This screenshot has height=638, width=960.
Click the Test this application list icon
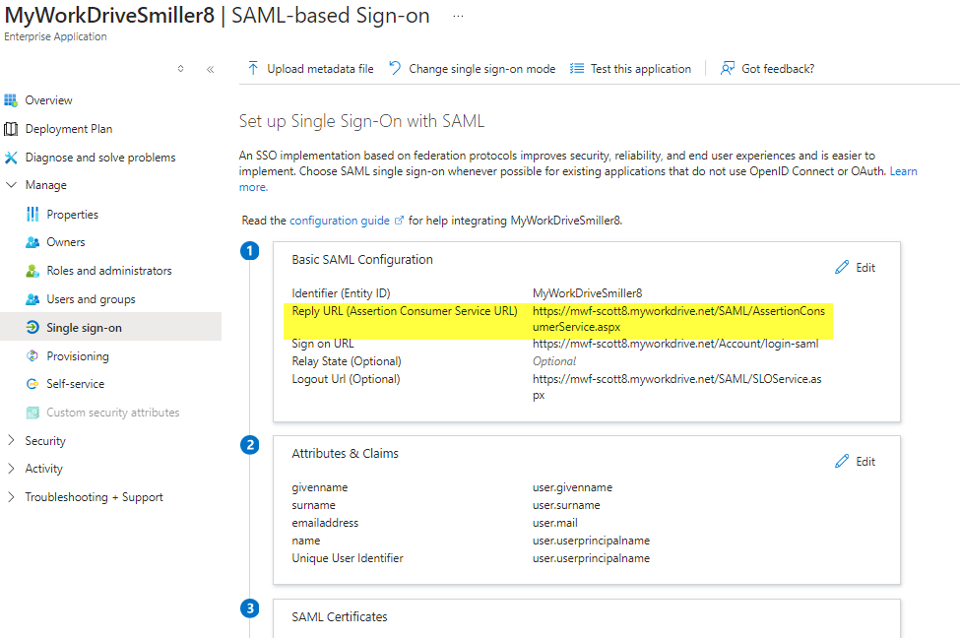[x=577, y=69]
